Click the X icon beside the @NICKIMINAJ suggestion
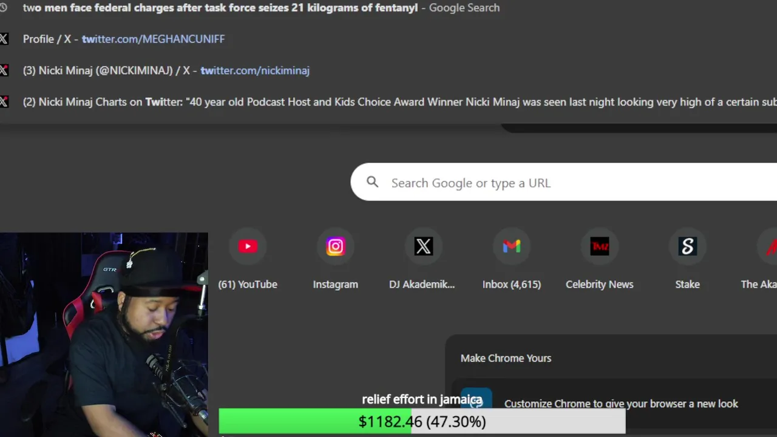 coord(4,70)
